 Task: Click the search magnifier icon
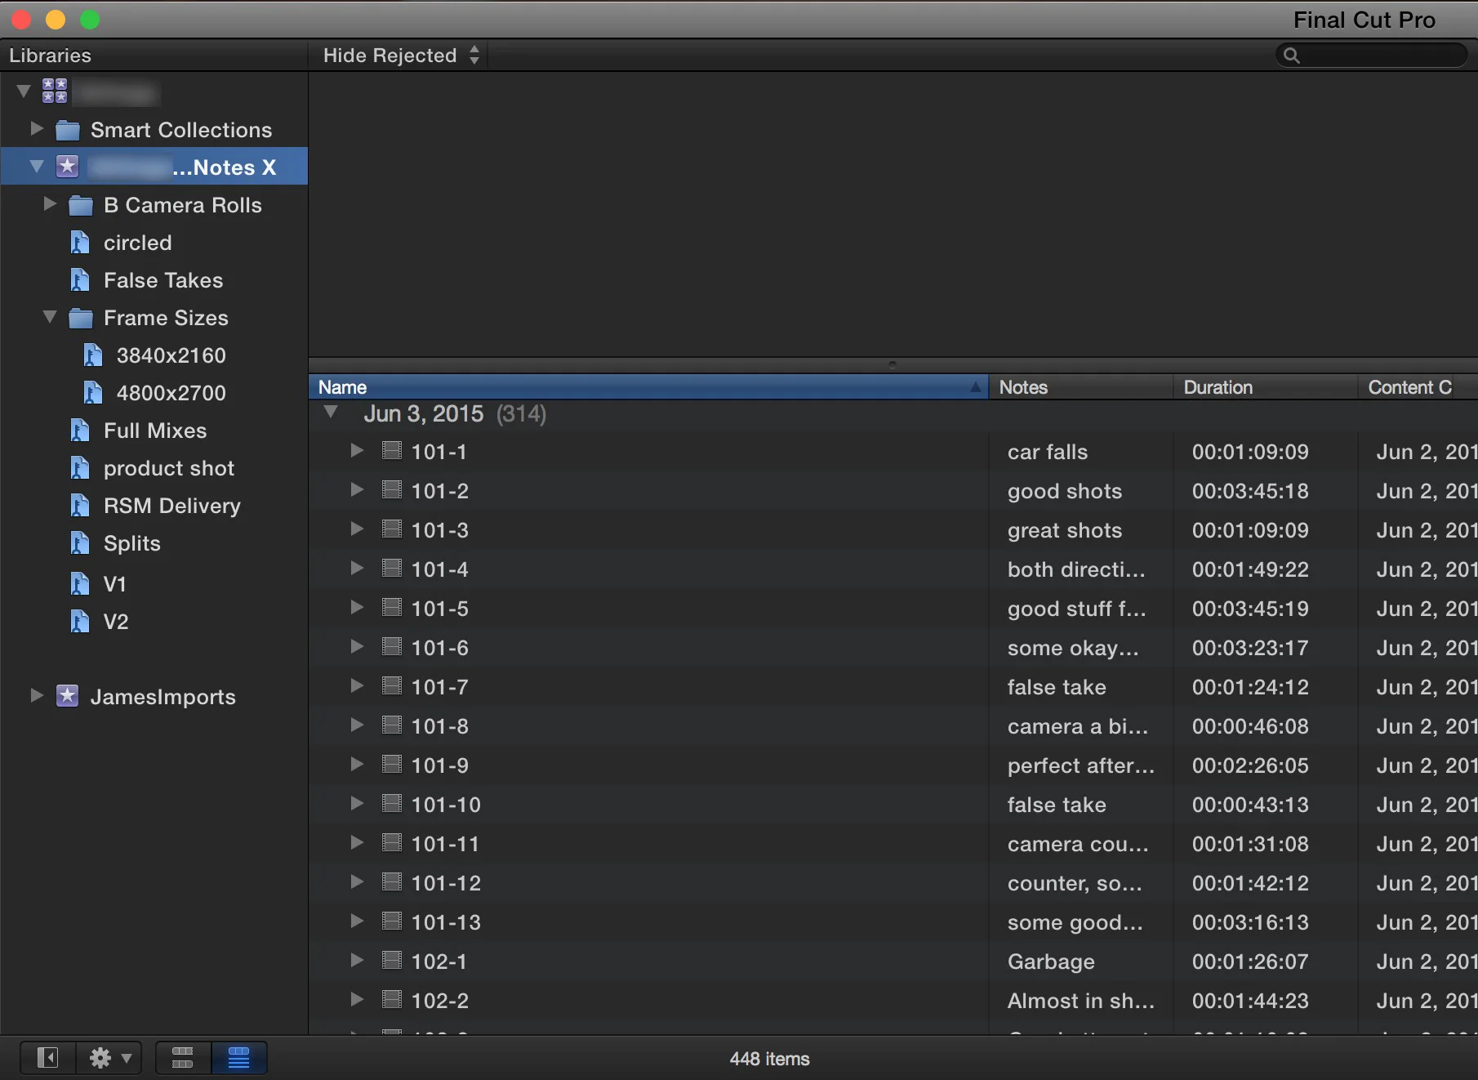click(x=1292, y=56)
